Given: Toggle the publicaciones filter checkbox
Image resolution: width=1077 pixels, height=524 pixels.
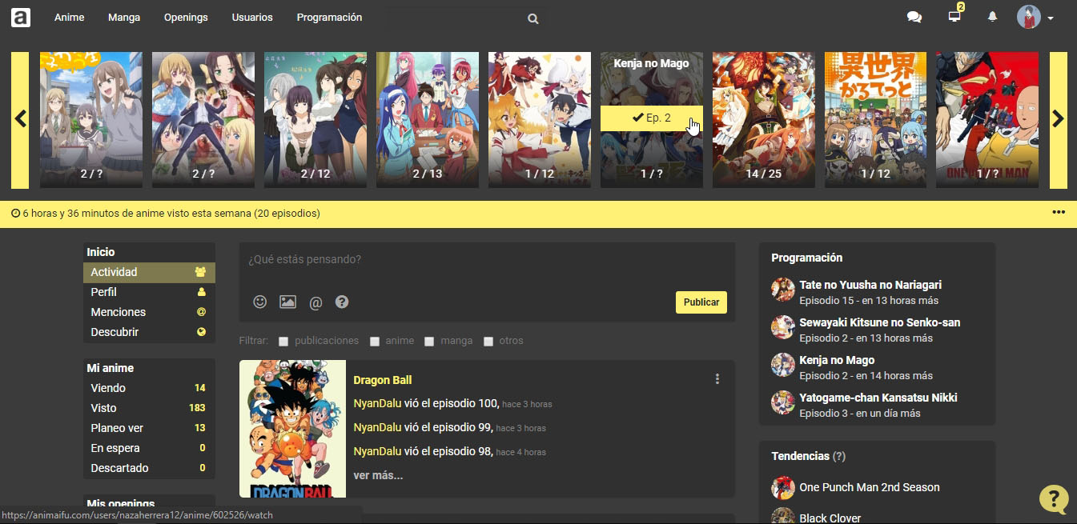Looking at the screenshot, I should click(283, 342).
